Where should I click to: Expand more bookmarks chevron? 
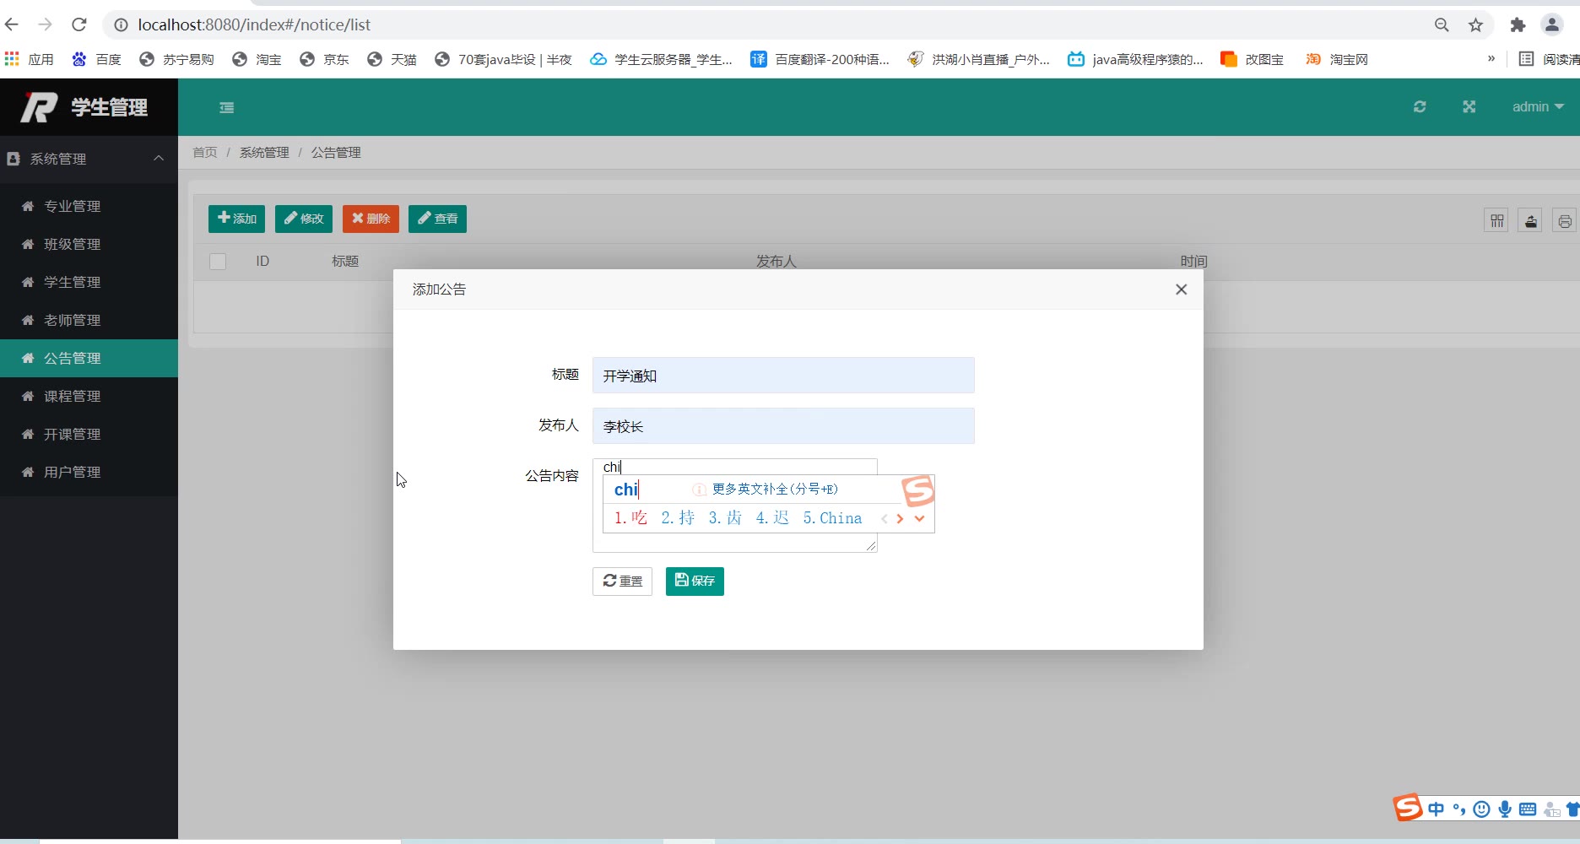tap(1491, 58)
